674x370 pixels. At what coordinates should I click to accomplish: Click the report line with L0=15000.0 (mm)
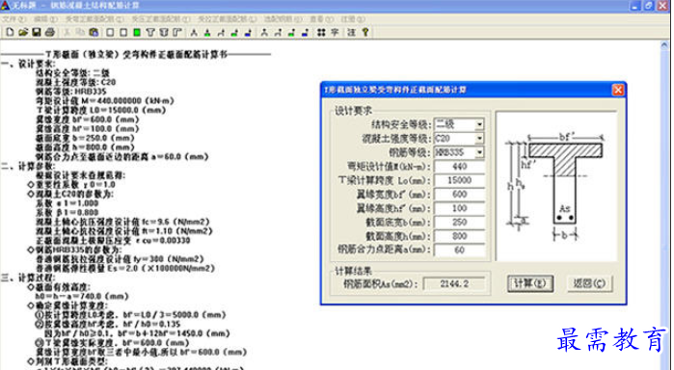101,111
